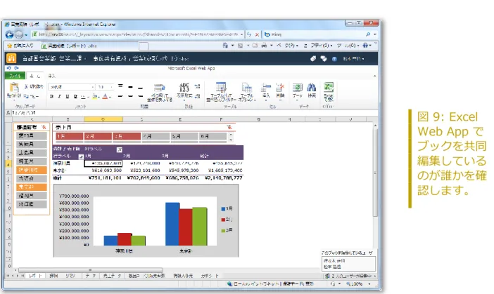Open the File (ファイル) tab

click(x=15, y=76)
